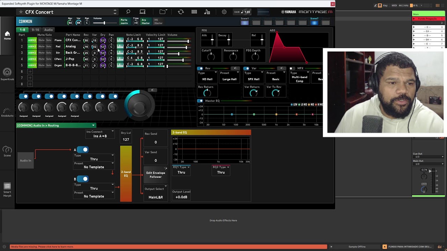
Task: Solo the Pad part
Action: [49, 46]
